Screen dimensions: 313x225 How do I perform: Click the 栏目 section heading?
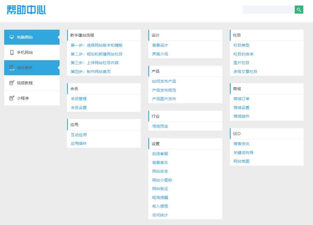pos(237,35)
